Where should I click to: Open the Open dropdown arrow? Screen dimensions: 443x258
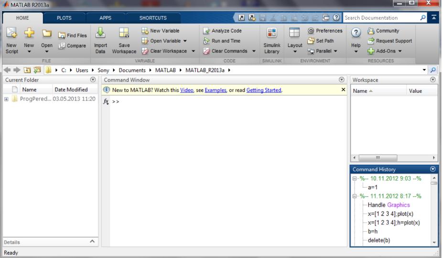[47, 52]
